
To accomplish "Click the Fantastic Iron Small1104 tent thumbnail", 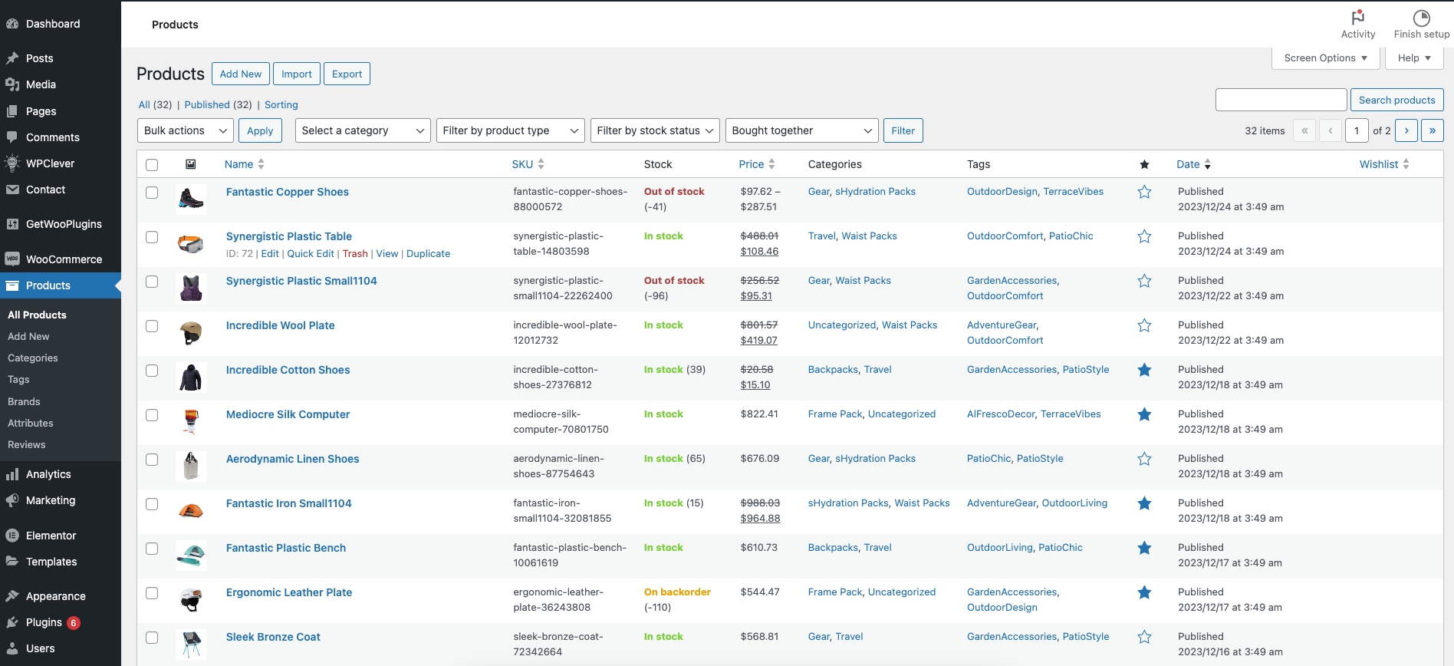I will point(191,510).
